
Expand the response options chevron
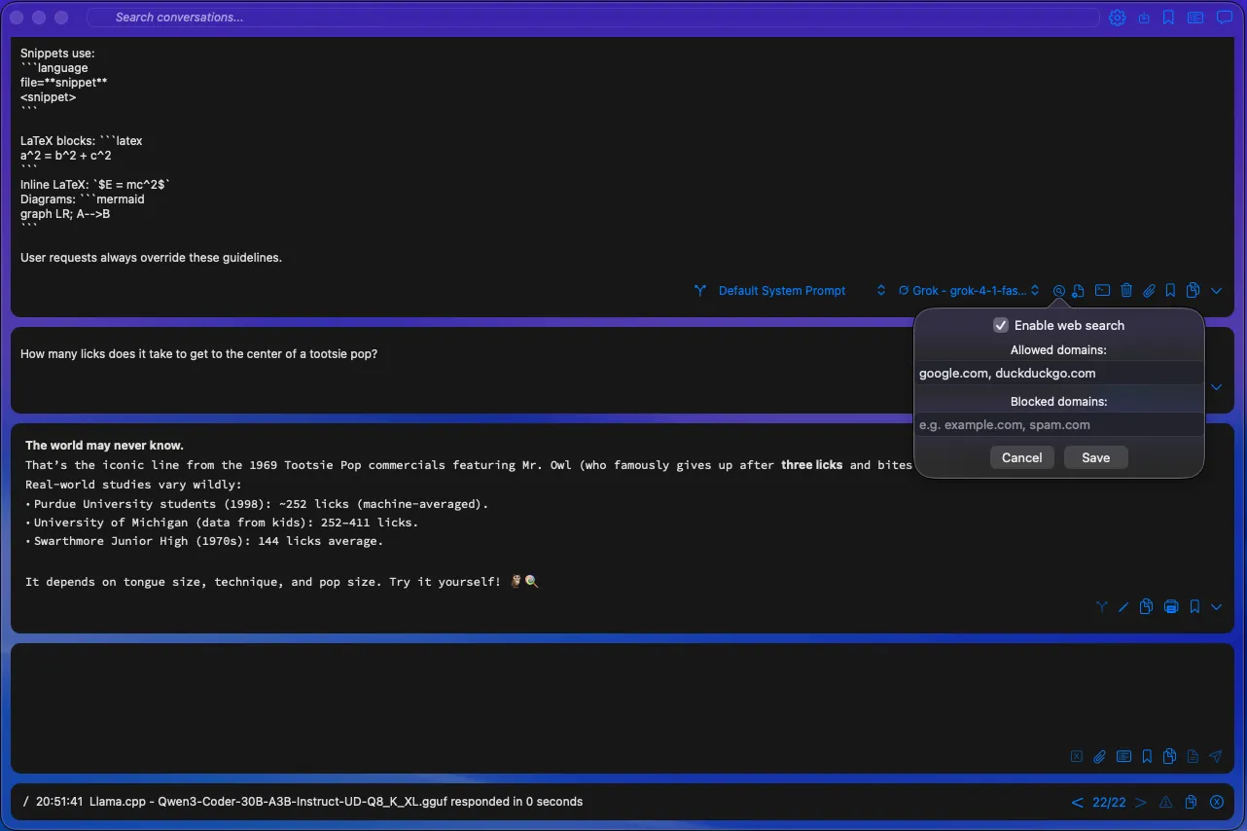click(x=1216, y=607)
